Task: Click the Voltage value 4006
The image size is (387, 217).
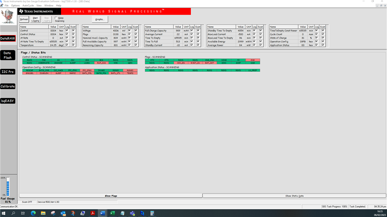Action: coord(116,31)
